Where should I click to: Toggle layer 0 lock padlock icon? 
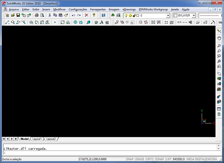[x=134, y=15]
